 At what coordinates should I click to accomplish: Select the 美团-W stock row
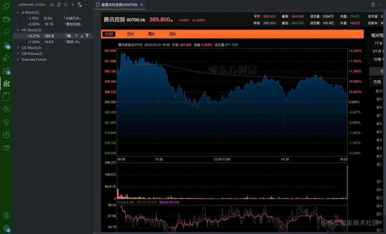(53, 42)
